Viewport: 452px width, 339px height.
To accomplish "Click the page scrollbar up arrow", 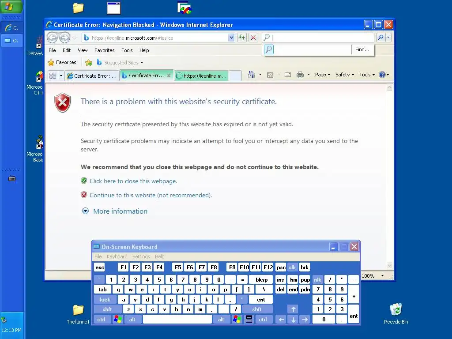I will pyautogui.click(x=389, y=87).
